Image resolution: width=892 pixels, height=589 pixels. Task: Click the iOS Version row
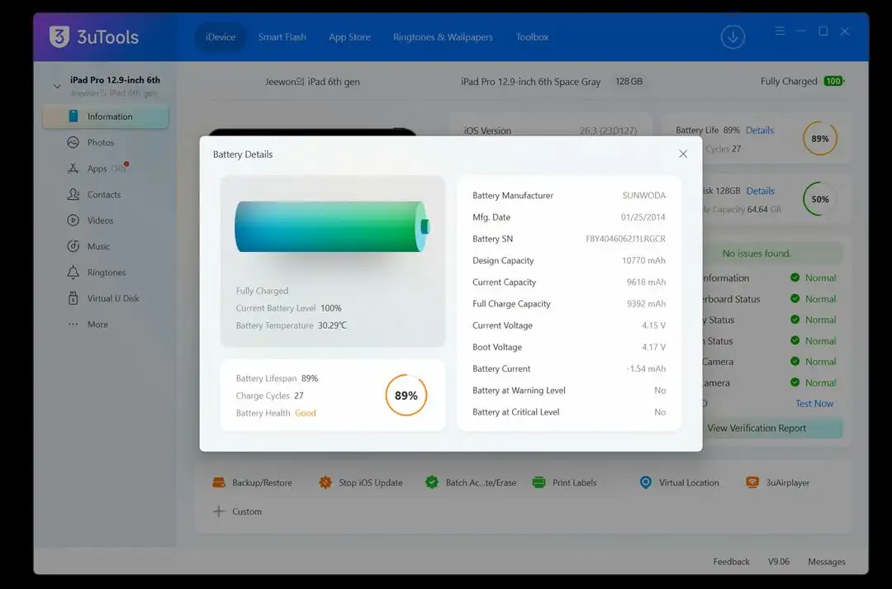pyautogui.click(x=550, y=131)
